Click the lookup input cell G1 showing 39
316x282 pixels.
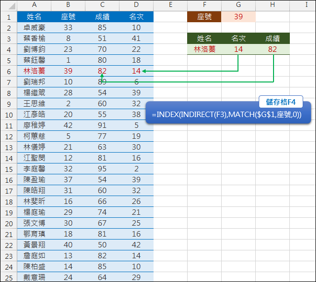pyautogui.click(x=238, y=17)
